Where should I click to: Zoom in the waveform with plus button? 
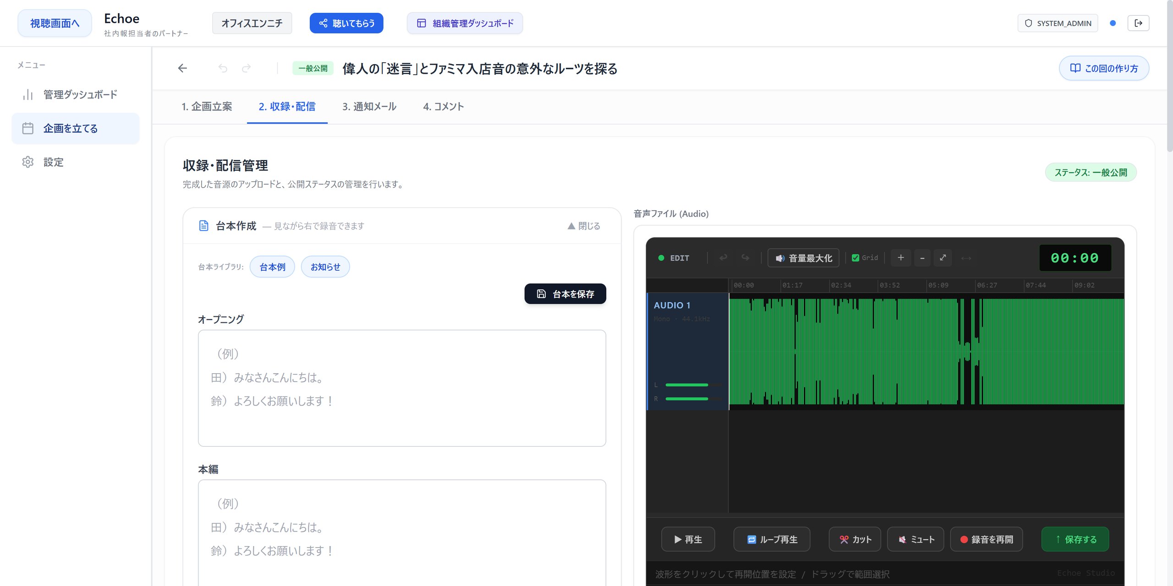point(900,258)
